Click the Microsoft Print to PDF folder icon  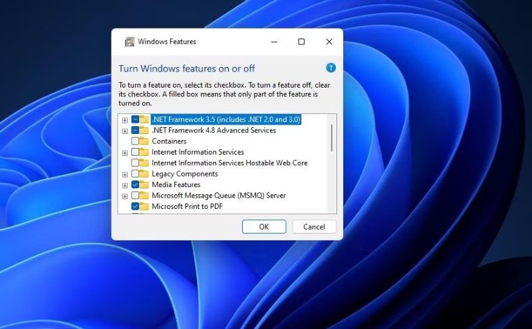[x=145, y=206]
